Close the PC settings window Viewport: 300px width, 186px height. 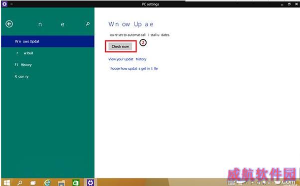click(297, 4)
